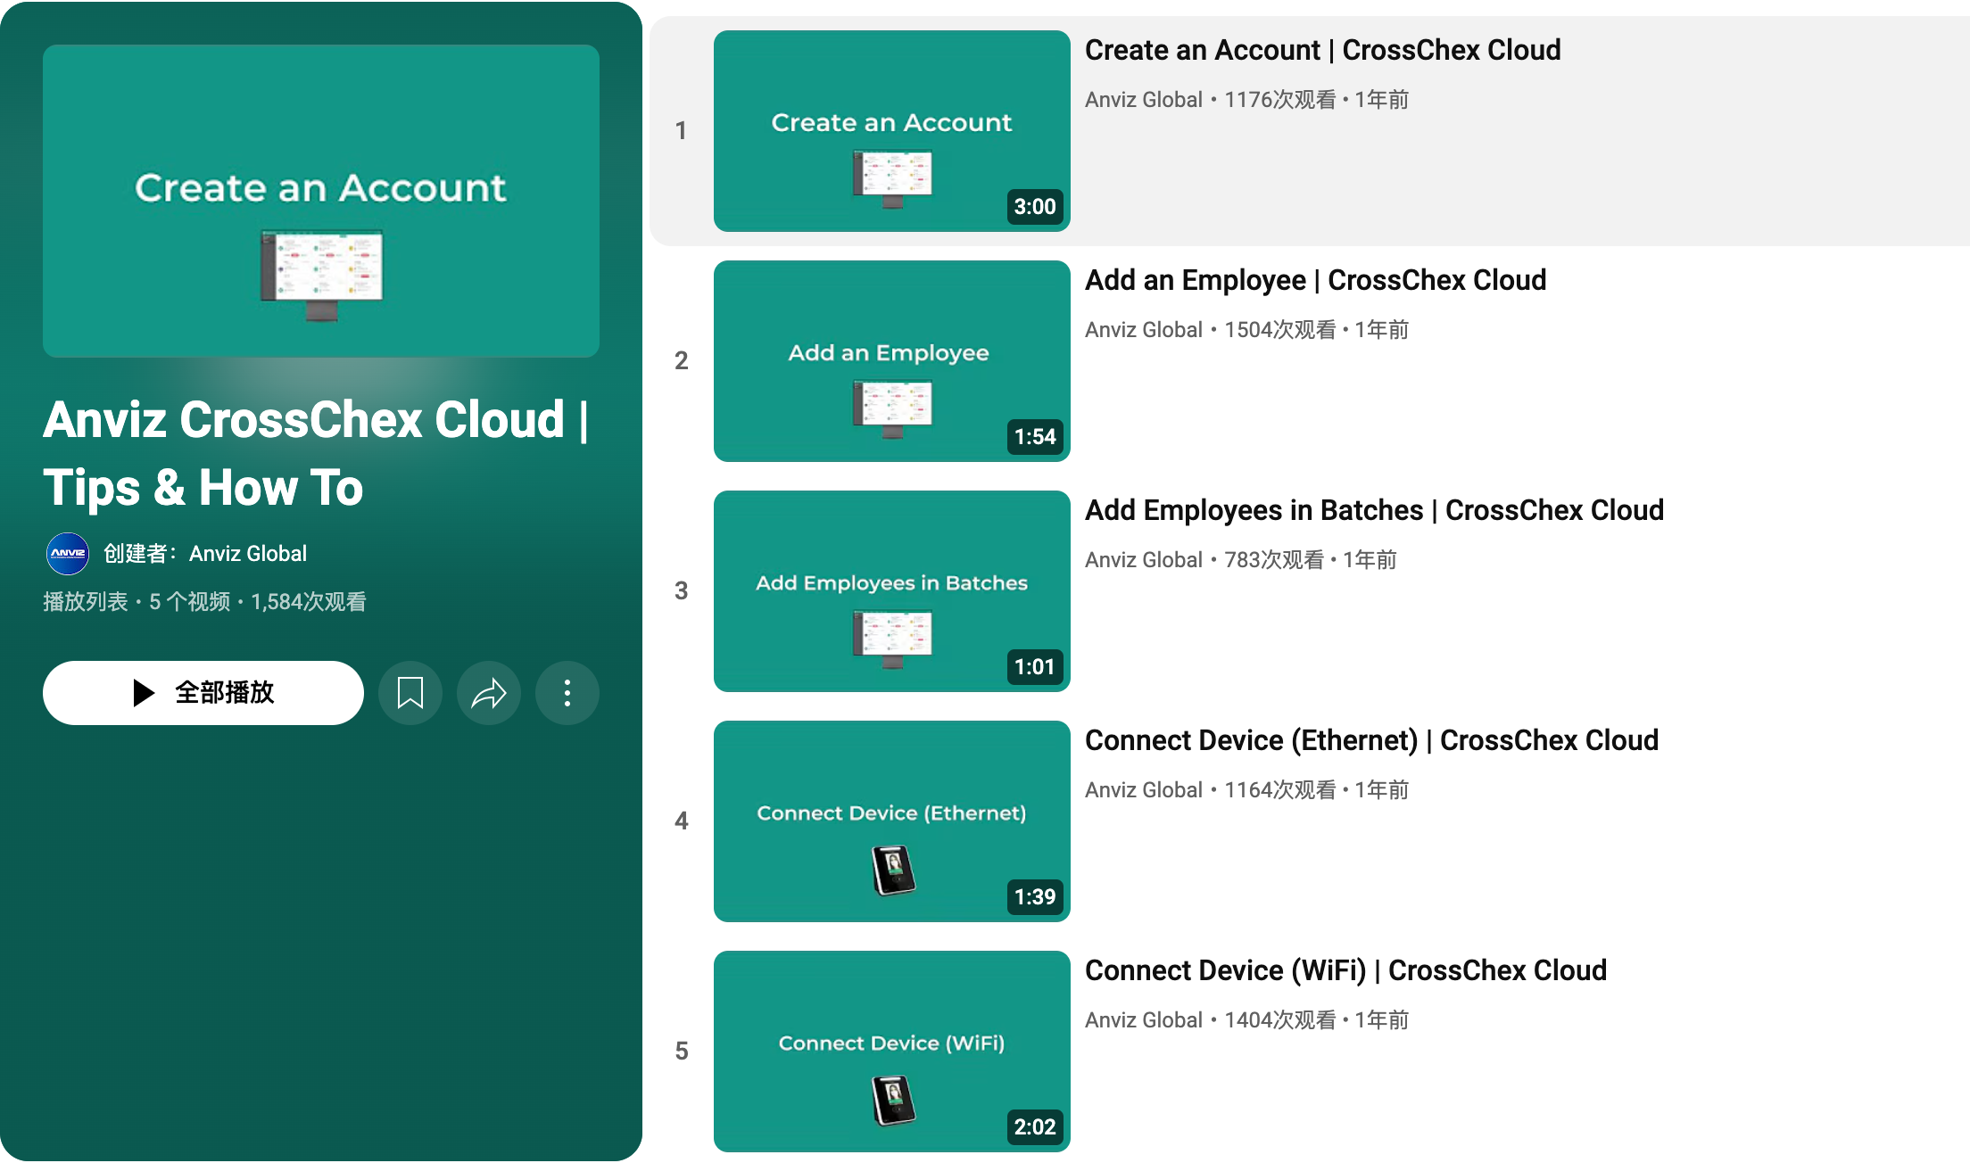Click index number 1 of the playlist
The height and width of the screenshot is (1163, 1970).
click(x=682, y=131)
